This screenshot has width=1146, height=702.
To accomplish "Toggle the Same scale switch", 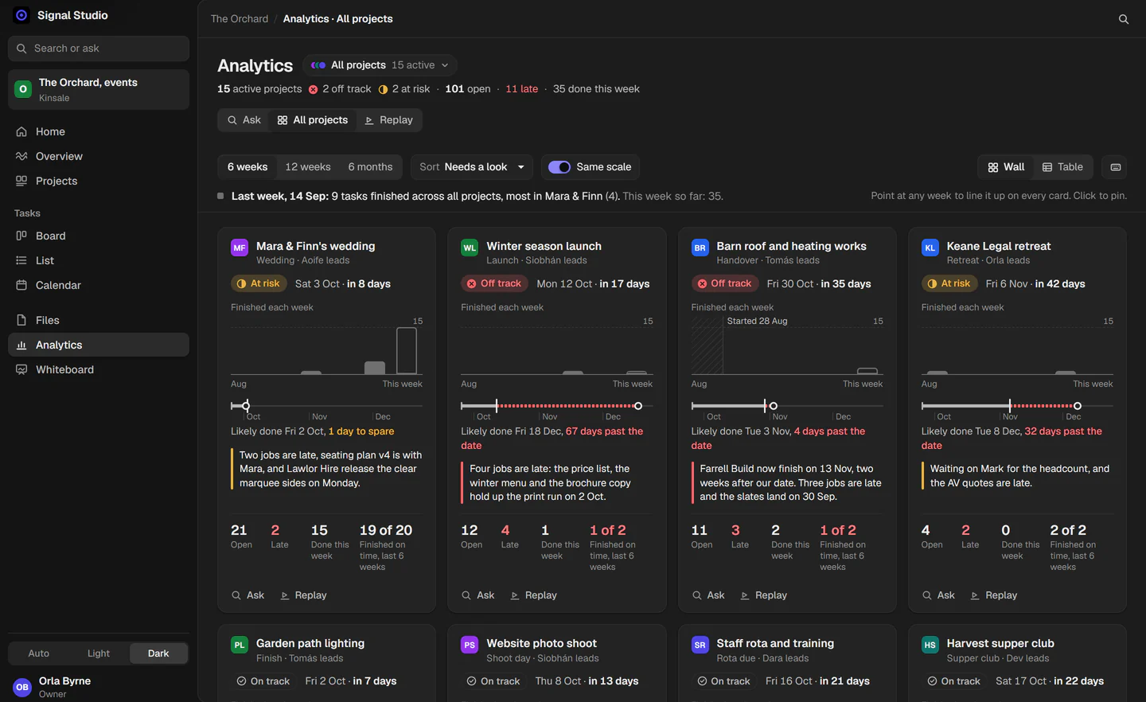I will pyautogui.click(x=559, y=167).
